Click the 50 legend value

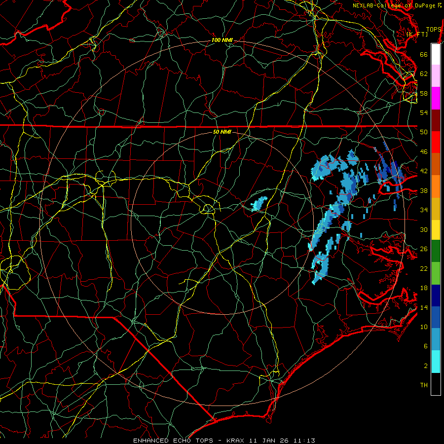point(424,132)
